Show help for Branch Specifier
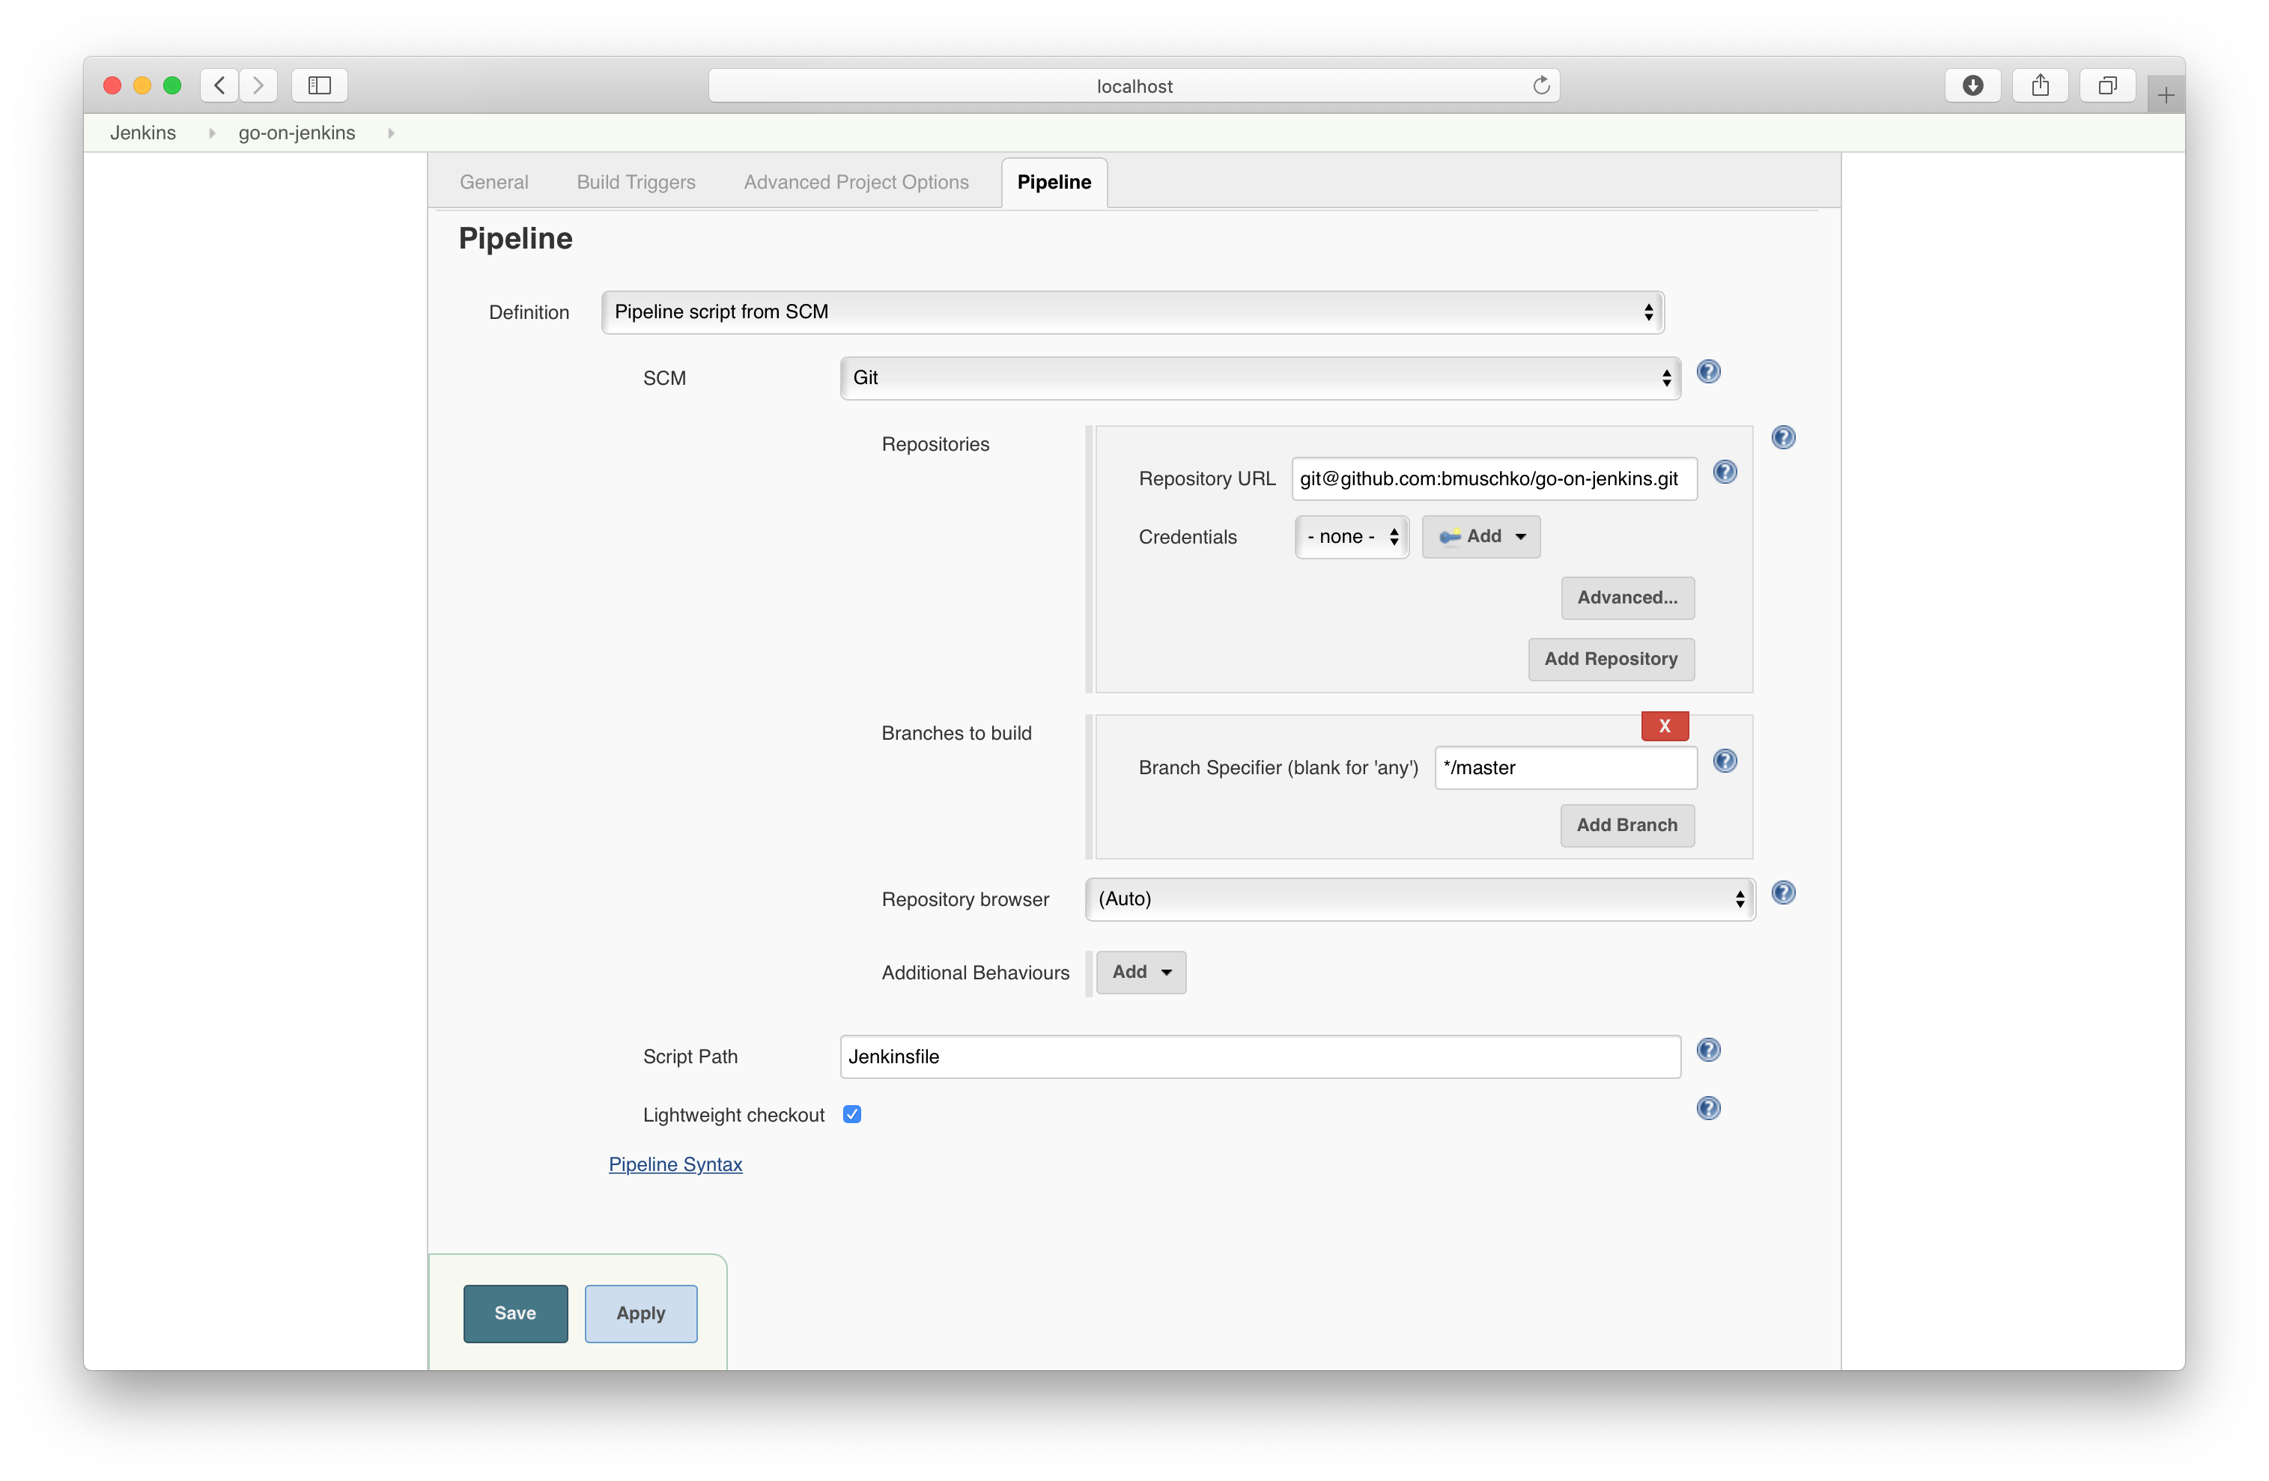 tap(1724, 761)
